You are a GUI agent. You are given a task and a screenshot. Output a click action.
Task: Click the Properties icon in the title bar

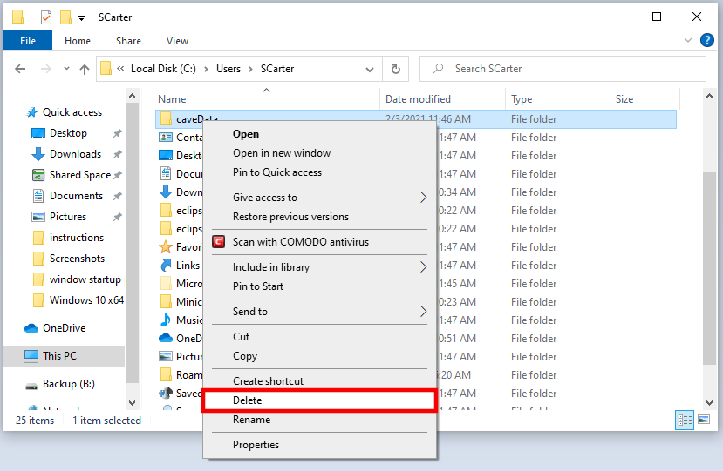click(46, 17)
